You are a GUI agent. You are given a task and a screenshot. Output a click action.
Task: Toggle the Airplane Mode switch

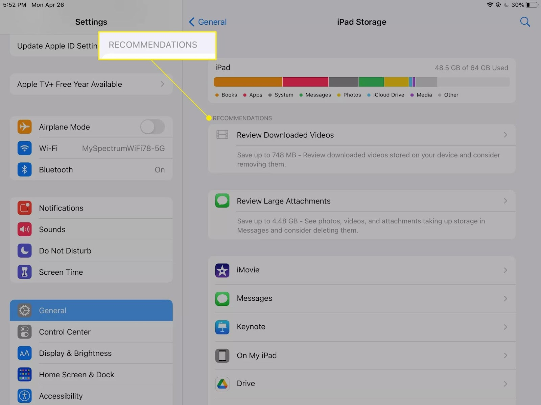point(152,127)
